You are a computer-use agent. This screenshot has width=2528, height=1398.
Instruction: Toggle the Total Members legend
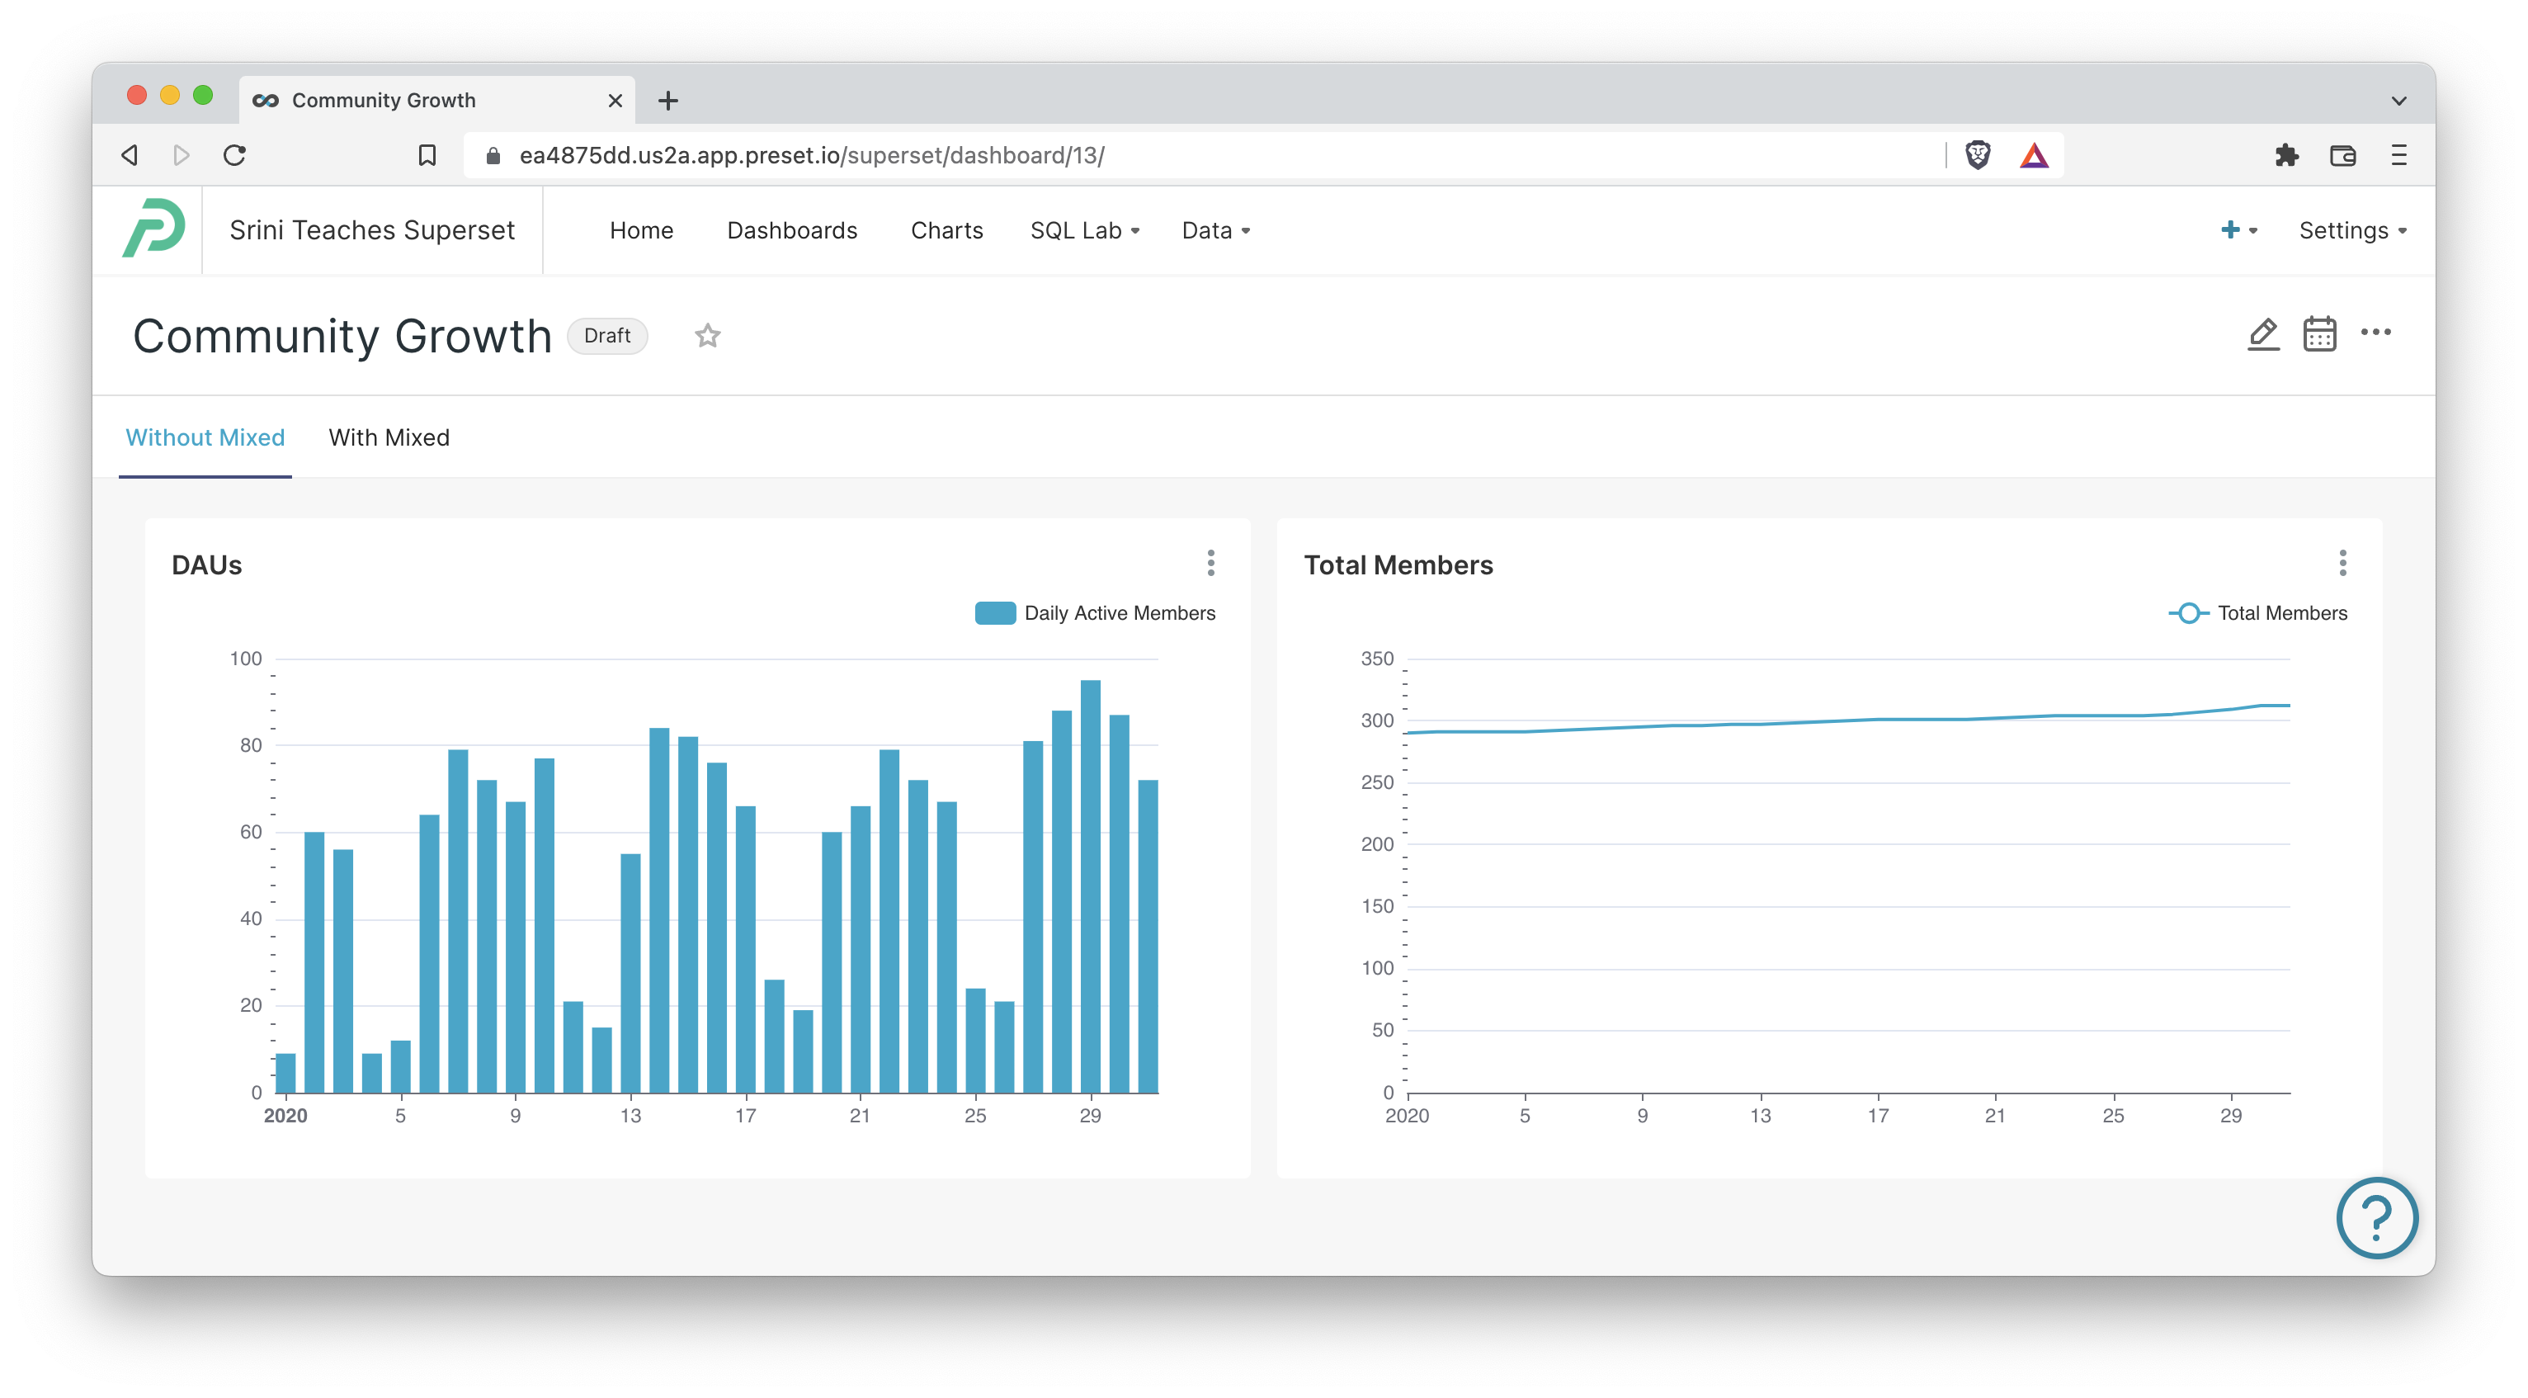2257,612
